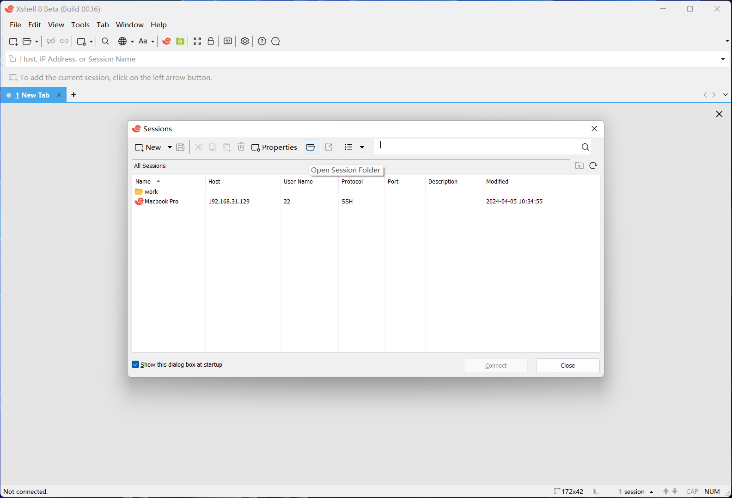The image size is (732, 498).
Task: Open the keyboard mapping icon
Action: [228, 41]
